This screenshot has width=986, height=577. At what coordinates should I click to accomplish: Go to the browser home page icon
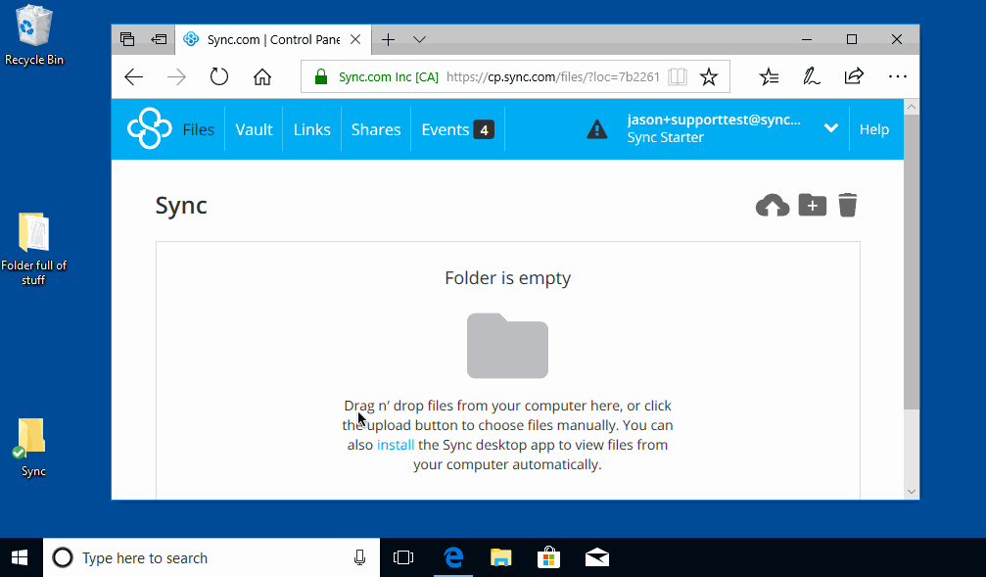262,76
